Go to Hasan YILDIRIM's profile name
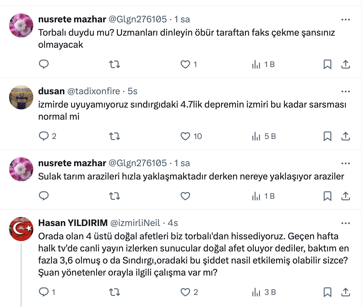This screenshot has width=363, height=307. click(73, 223)
